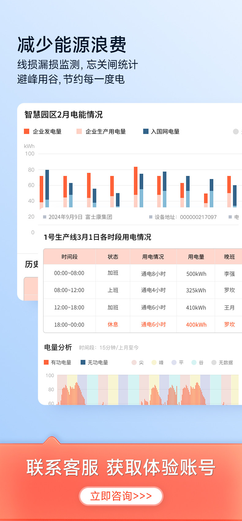Viewport: 242px width, 521px height.
Task: Click the 08:00~12:00 time cell
Action: point(69,290)
